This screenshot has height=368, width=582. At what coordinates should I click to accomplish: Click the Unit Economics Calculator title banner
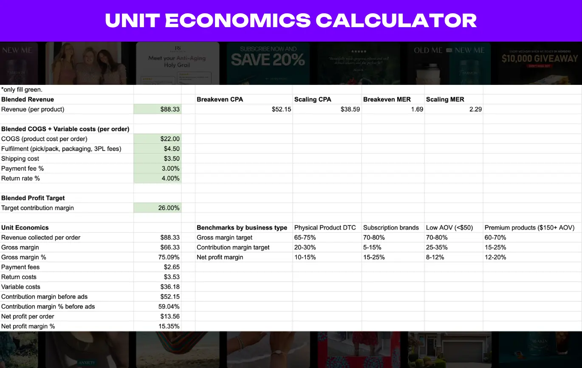291,21
